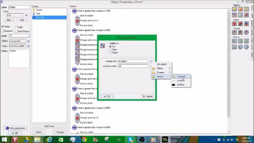Open Chrome from the taskbar
The height and width of the screenshot is (143, 254).
(84, 139)
